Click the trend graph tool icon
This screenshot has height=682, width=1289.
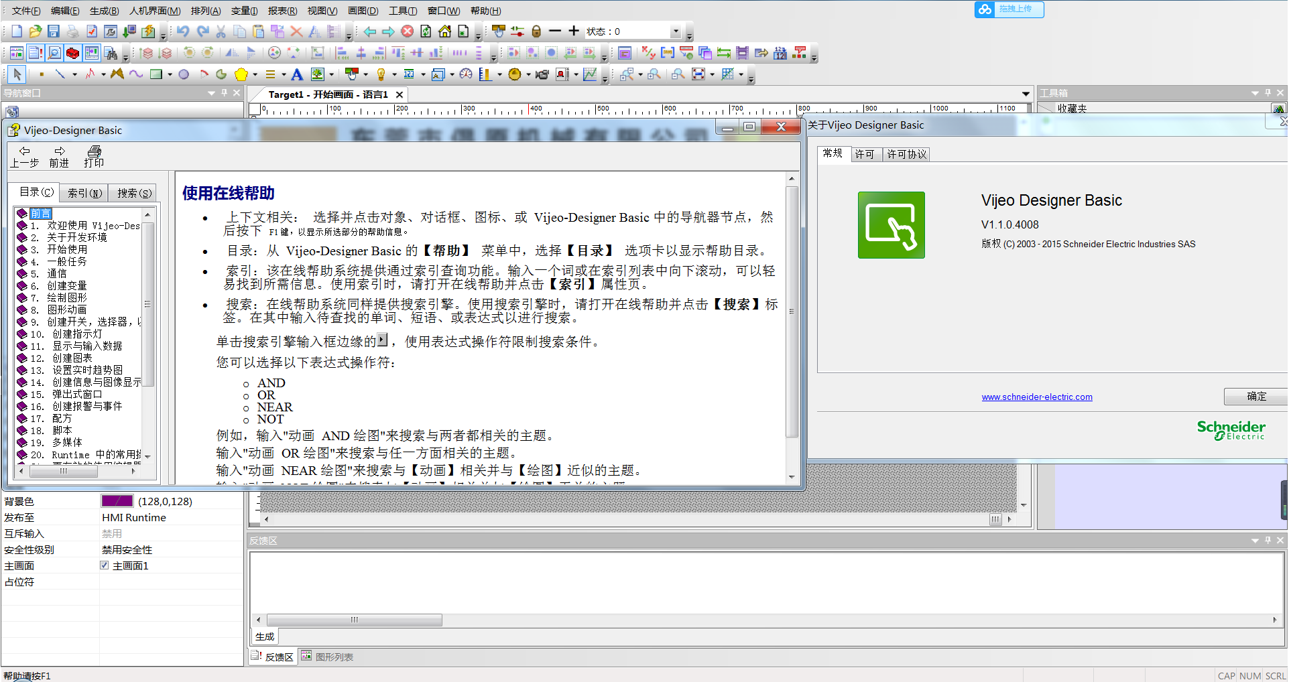(x=590, y=74)
